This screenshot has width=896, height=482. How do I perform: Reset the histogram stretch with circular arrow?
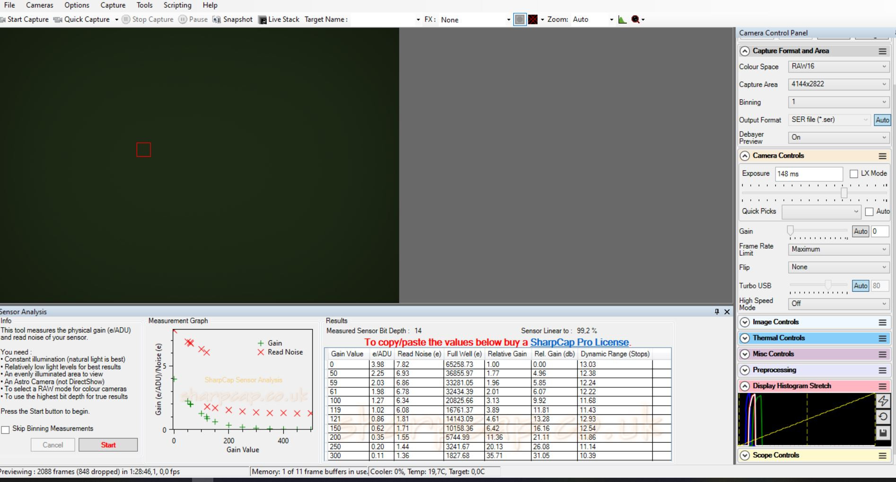coord(883,417)
